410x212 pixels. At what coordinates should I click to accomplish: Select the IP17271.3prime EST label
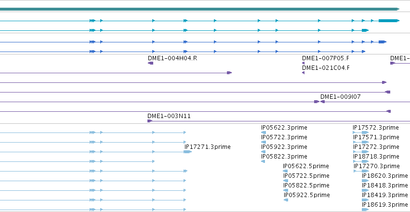click(207, 147)
